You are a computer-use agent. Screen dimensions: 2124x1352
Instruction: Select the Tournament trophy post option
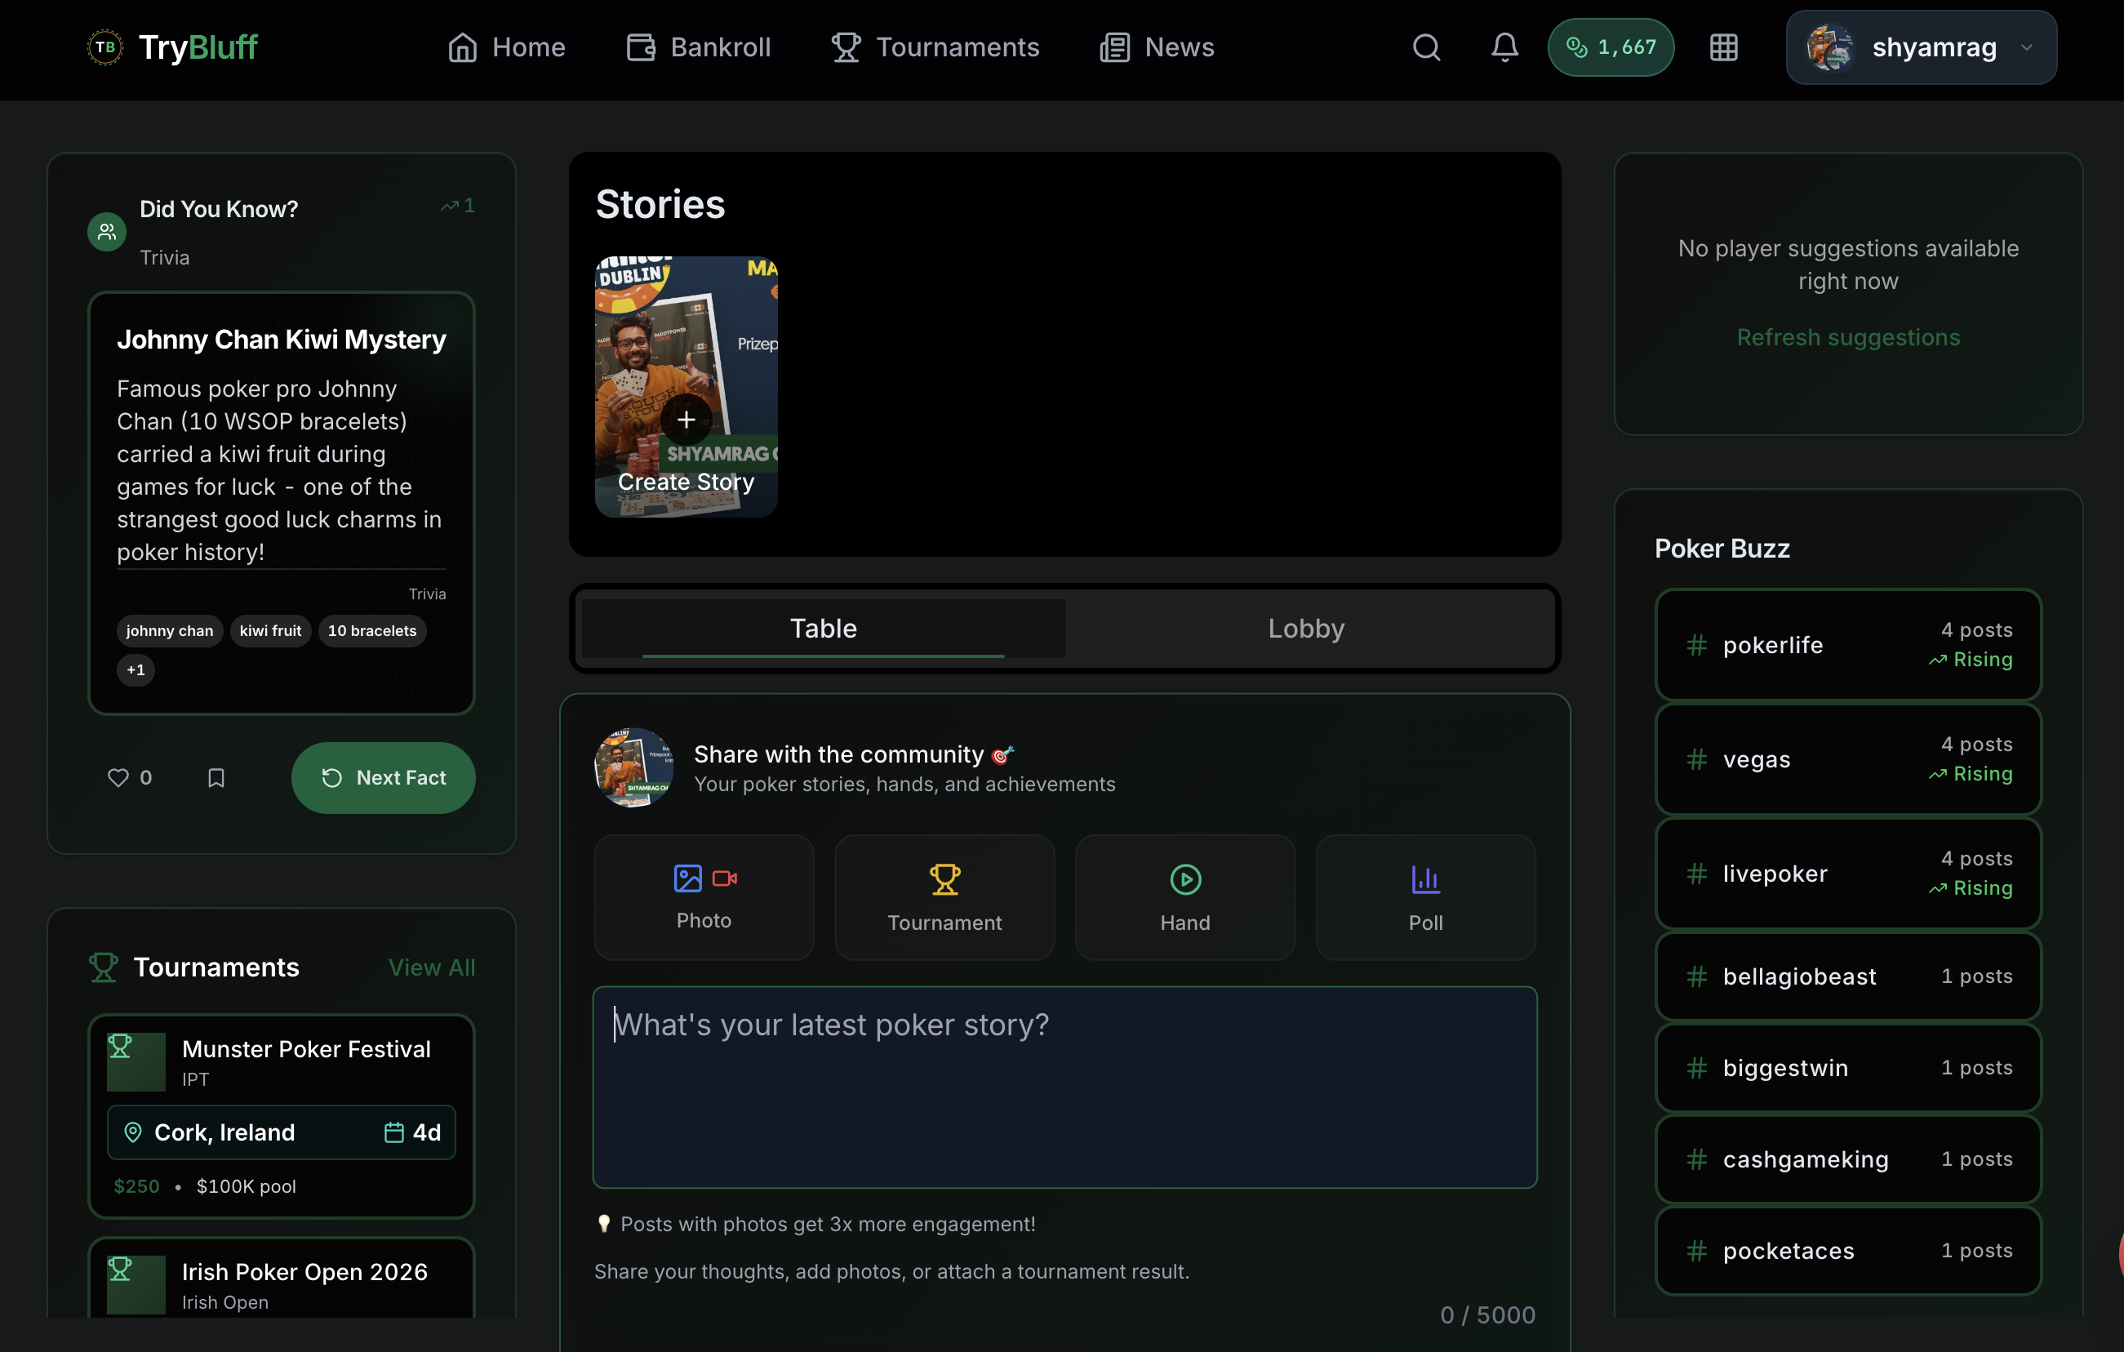tap(944, 896)
